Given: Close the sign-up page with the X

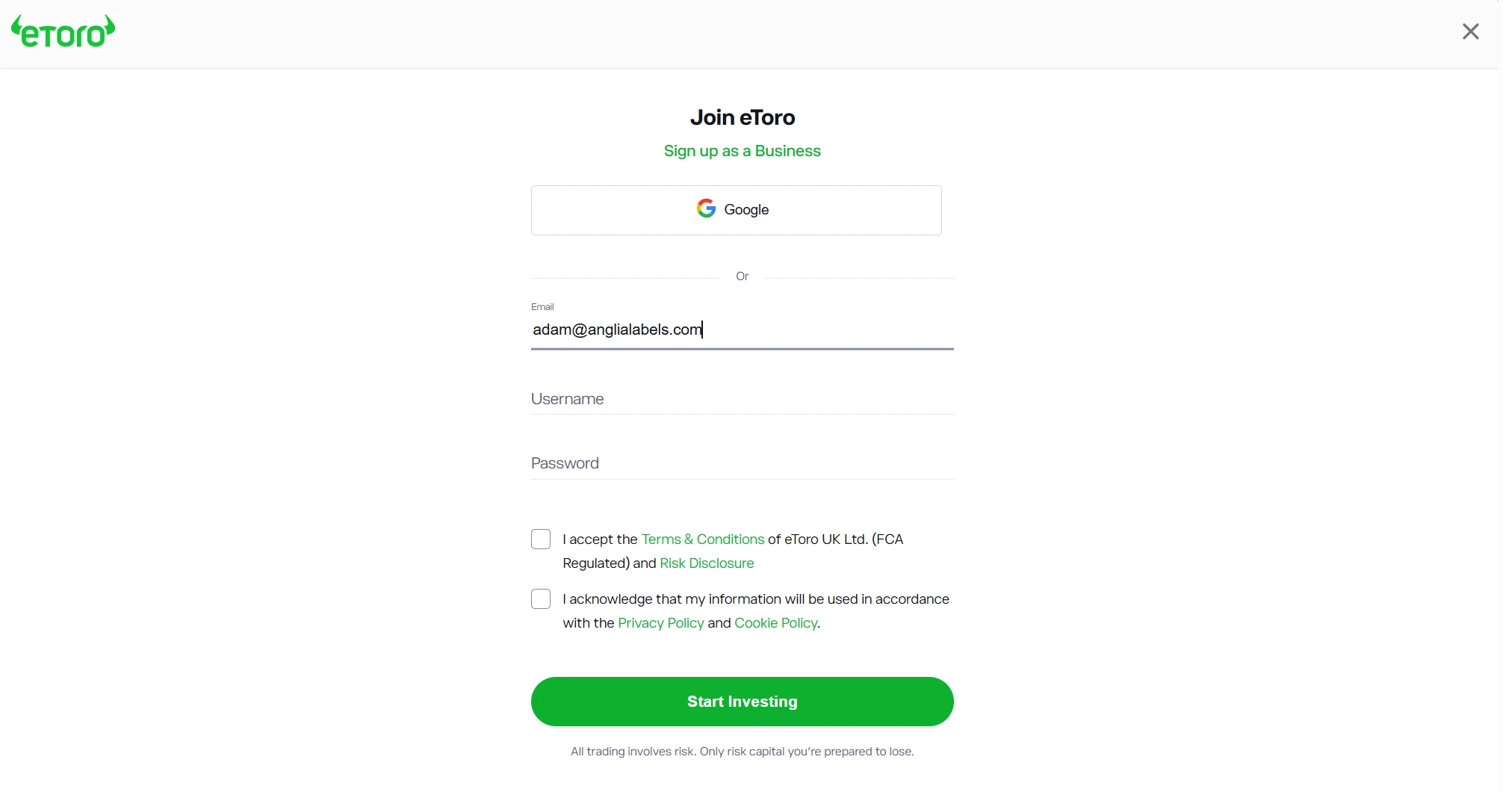Looking at the screenshot, I should (x=1470, y=31).
